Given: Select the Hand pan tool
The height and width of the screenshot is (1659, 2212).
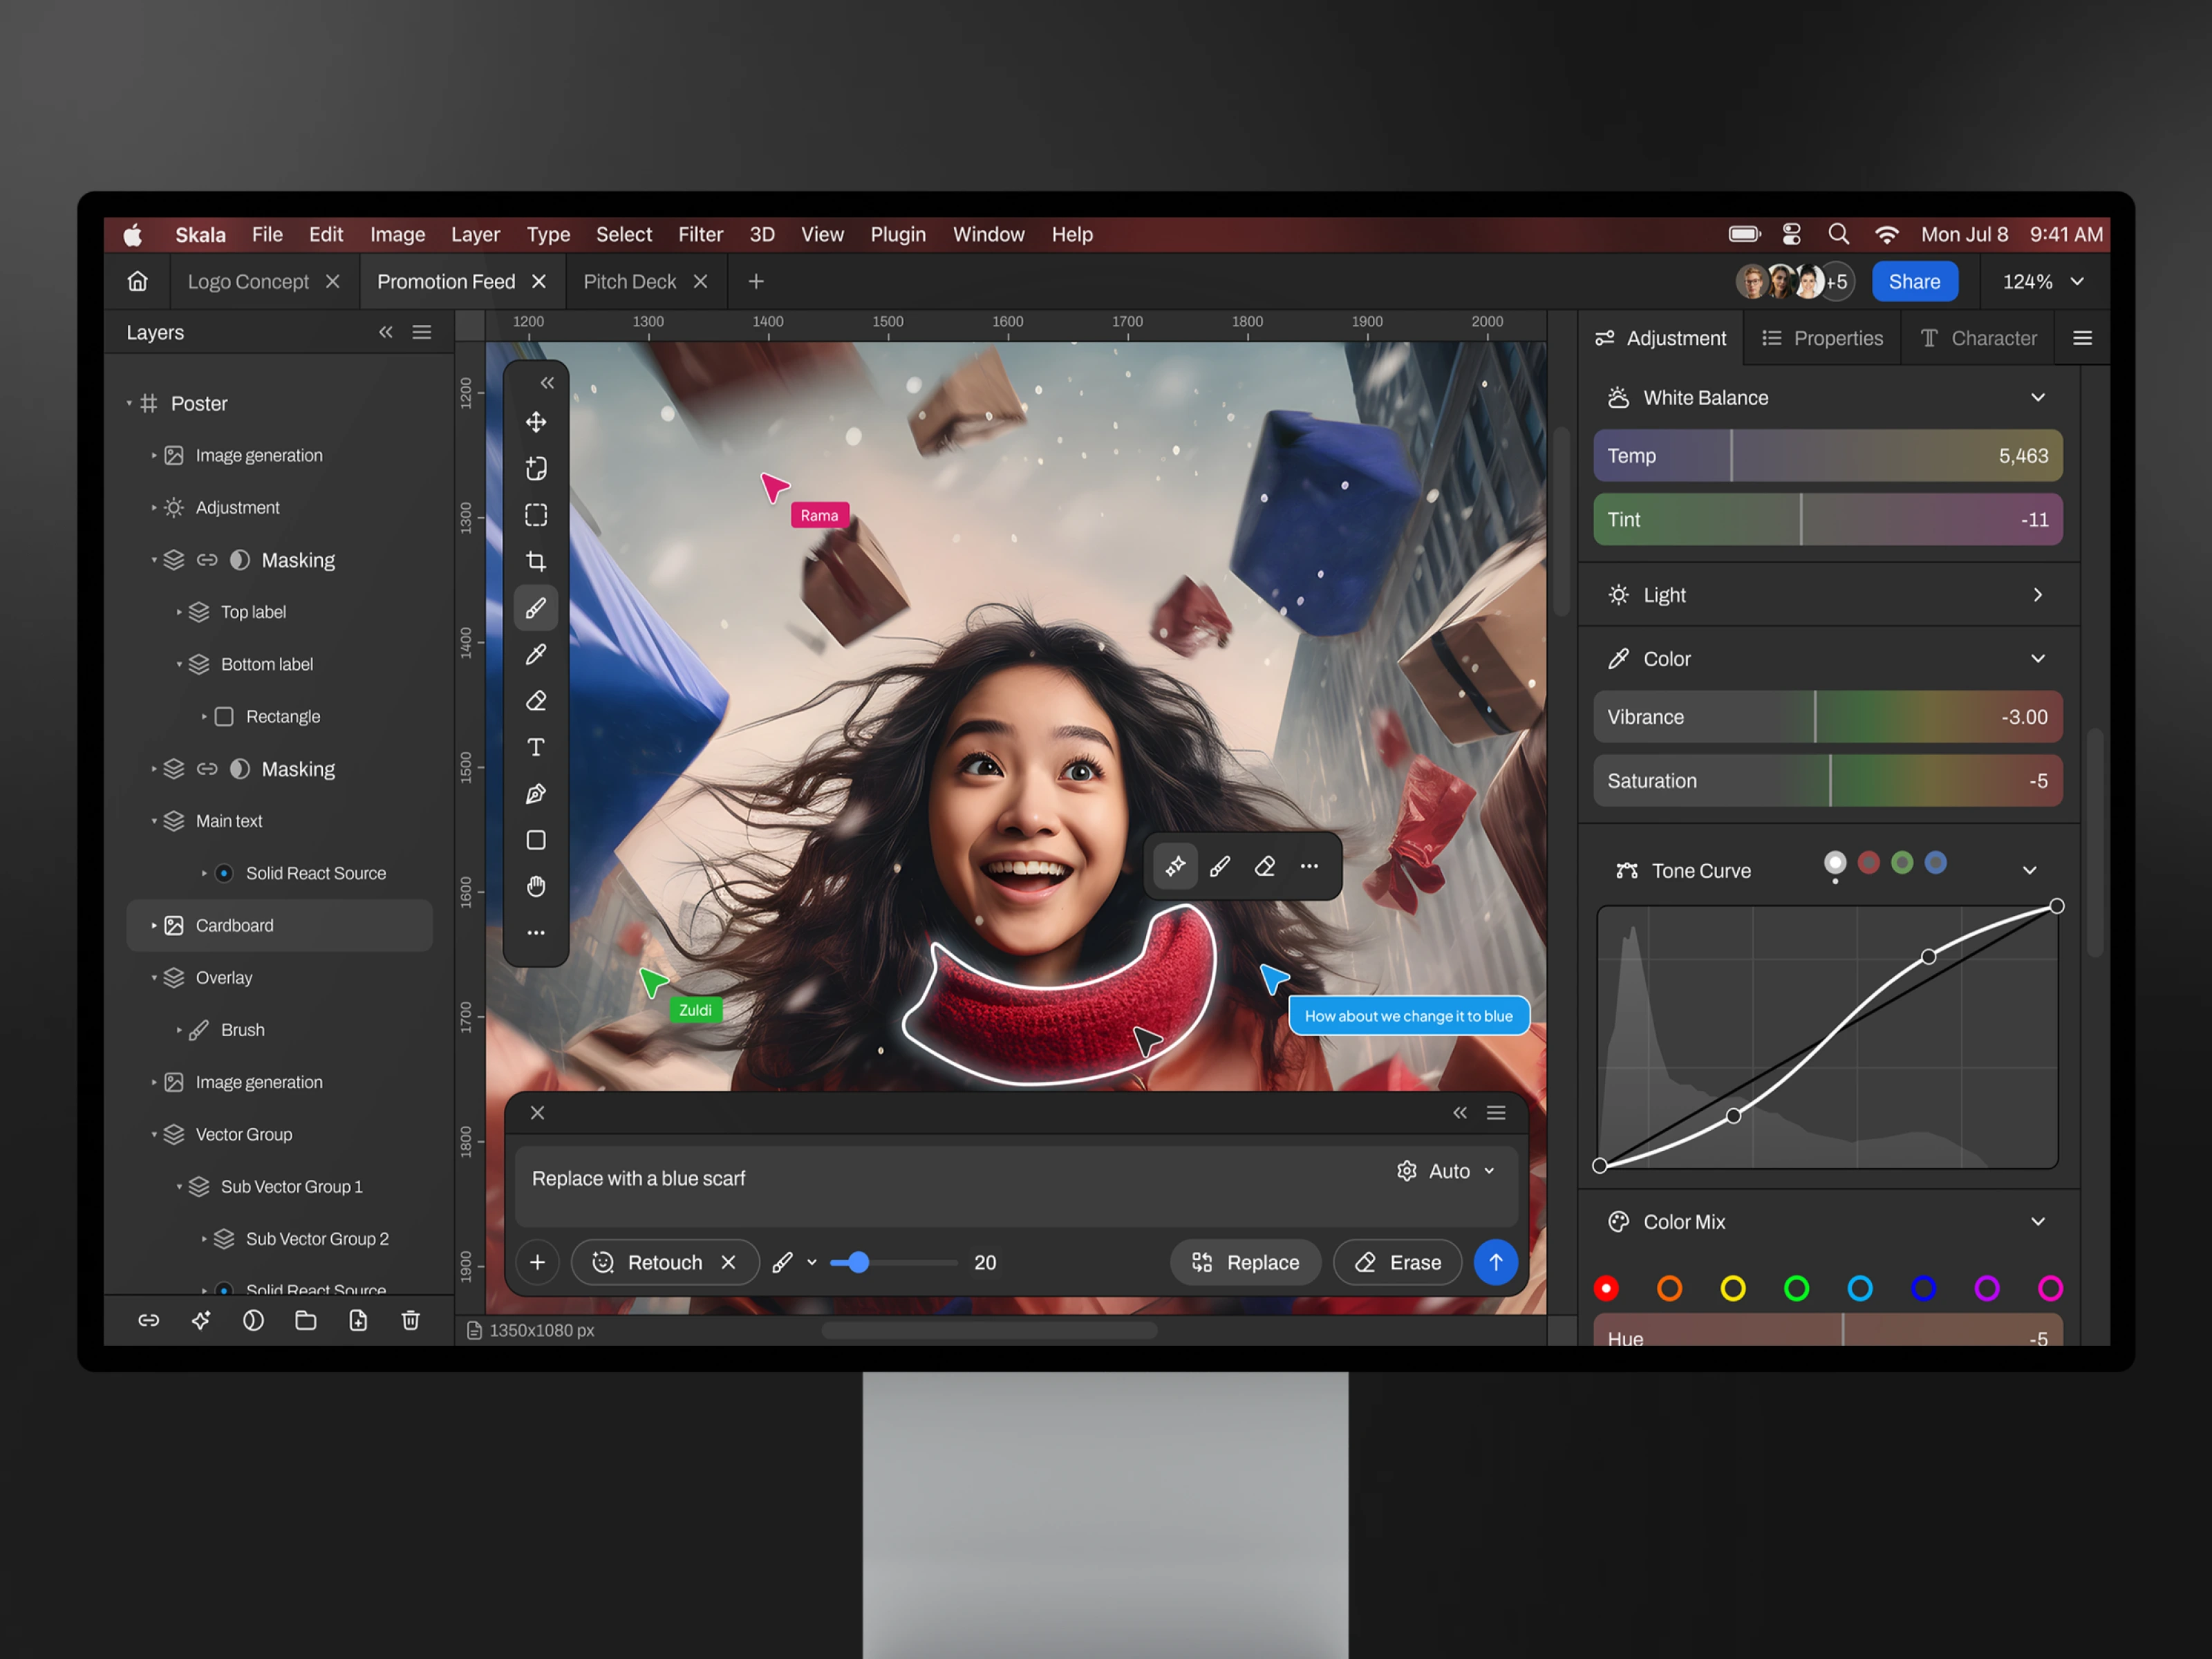Looking at the screenshot, I should (536, 886).
